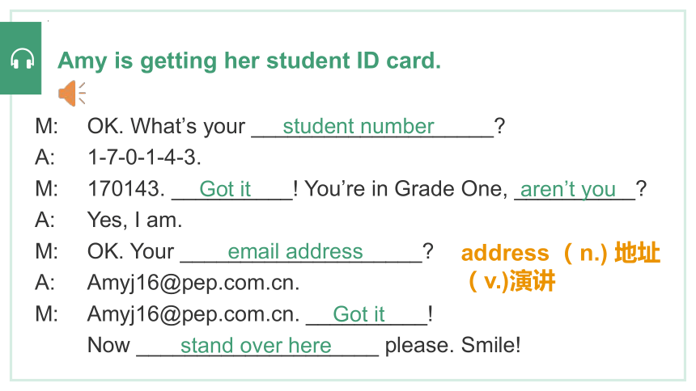Click the number line '1-7-0-1-4-3.'
The height and width of the screenshot is (391, 696).
(144, 158)
